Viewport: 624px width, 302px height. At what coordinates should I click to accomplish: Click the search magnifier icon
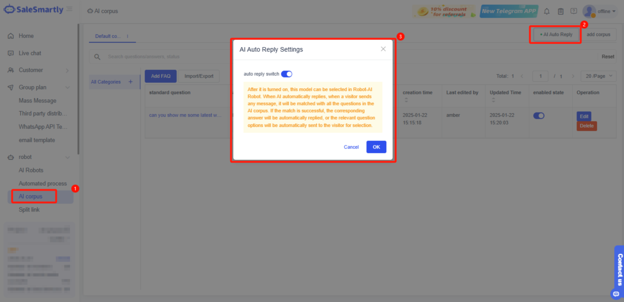(97, 57)
